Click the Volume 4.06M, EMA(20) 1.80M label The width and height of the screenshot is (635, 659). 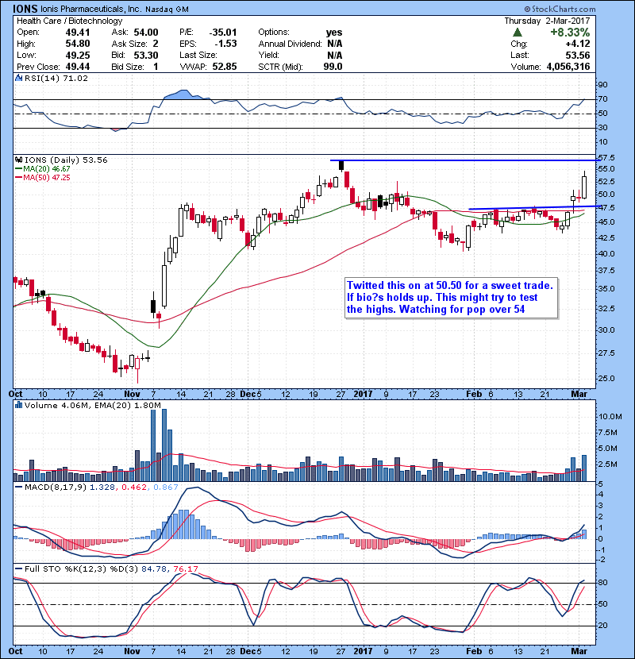92,405
